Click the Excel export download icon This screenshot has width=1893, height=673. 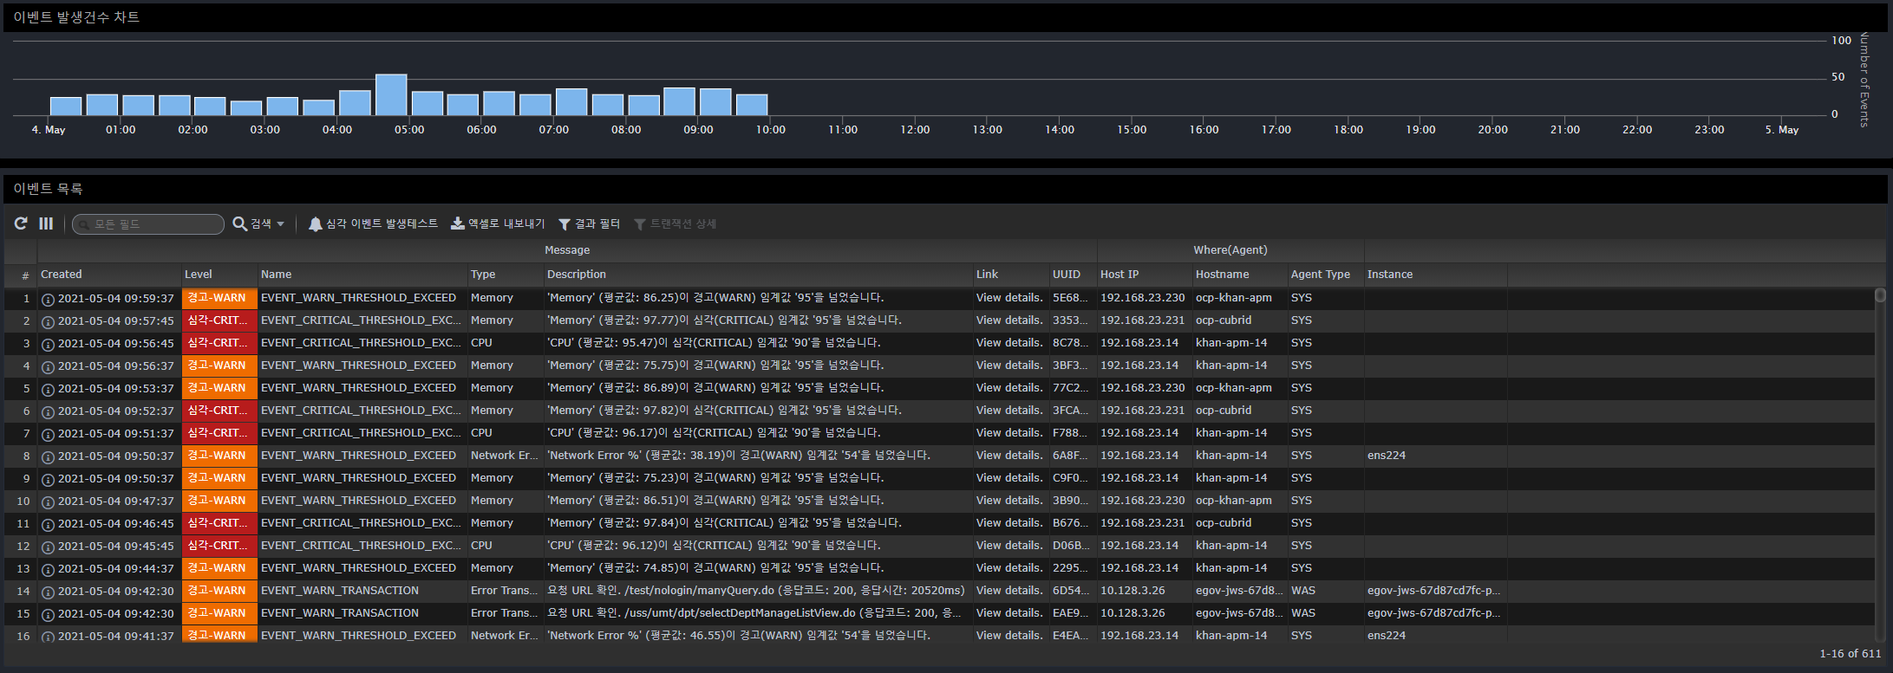click(458, 223)
